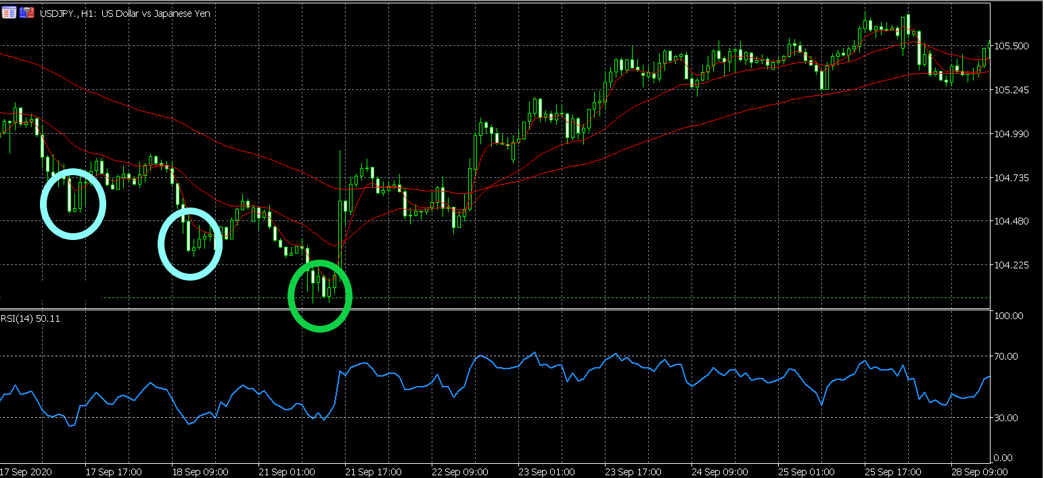Click the 23 Sep 17:00 time label

[x=633, y=471]
